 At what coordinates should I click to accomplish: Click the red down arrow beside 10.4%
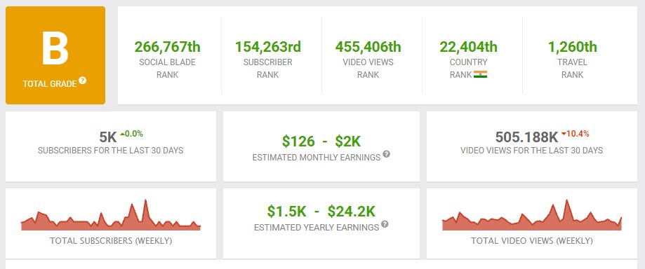564,134
